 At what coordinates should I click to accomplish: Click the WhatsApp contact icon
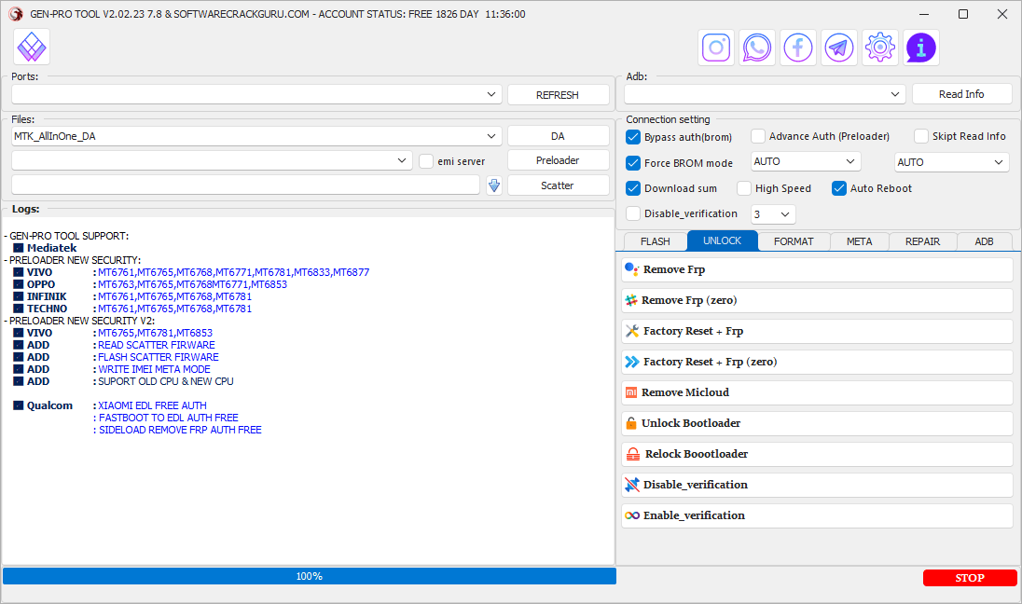click(757, 47)
